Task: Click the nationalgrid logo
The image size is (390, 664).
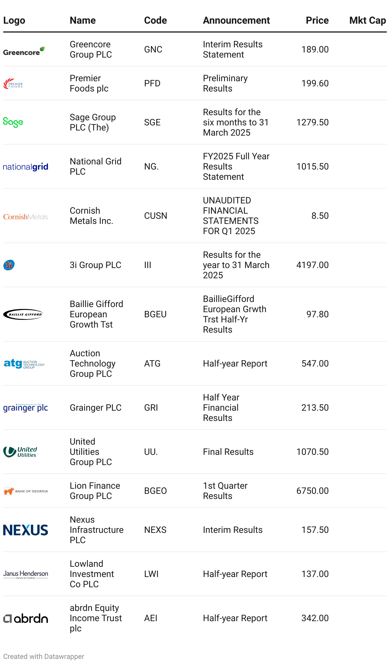Action: coord(26,167)
